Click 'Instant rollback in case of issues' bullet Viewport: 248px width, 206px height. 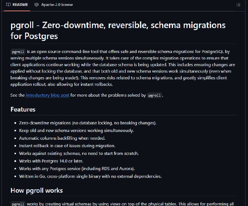[x=67, y=146]
